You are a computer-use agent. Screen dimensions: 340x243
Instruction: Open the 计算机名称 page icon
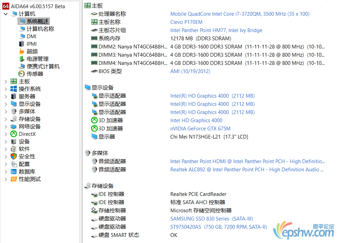click(x=22, y=29)
